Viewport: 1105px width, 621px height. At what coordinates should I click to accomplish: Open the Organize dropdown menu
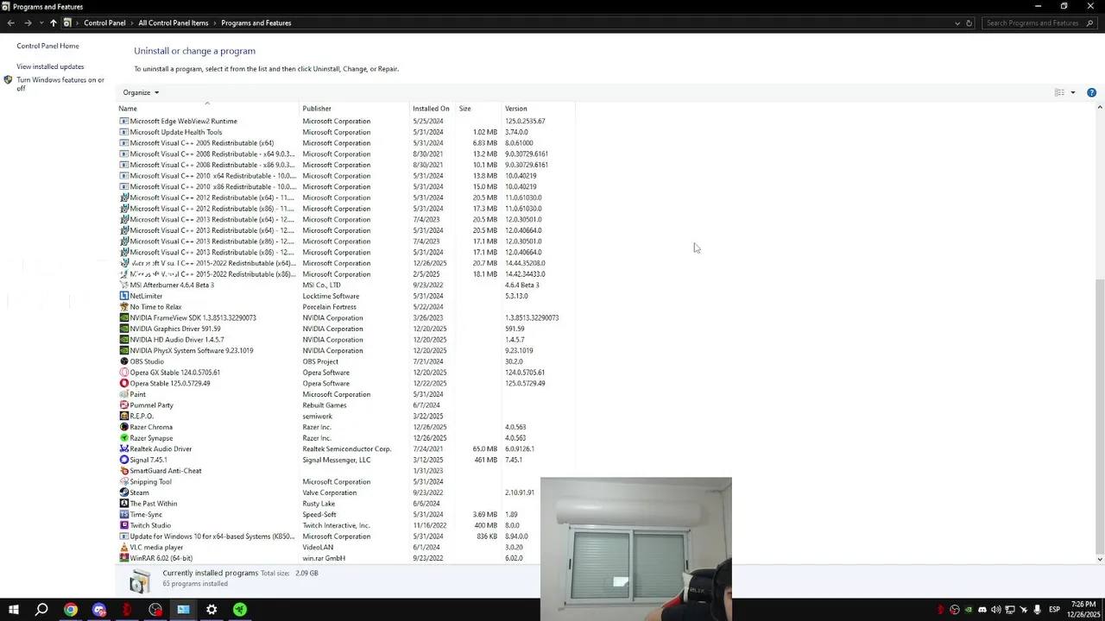[x=141, y=92]
